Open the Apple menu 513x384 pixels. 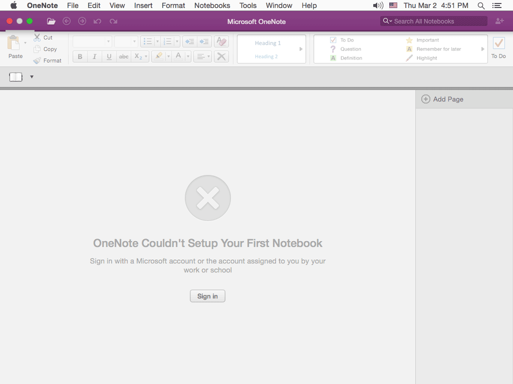pyautogui.click(x=14, y=5)
